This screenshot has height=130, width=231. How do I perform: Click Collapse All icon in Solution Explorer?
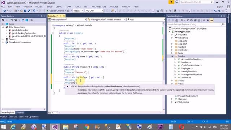195,20
